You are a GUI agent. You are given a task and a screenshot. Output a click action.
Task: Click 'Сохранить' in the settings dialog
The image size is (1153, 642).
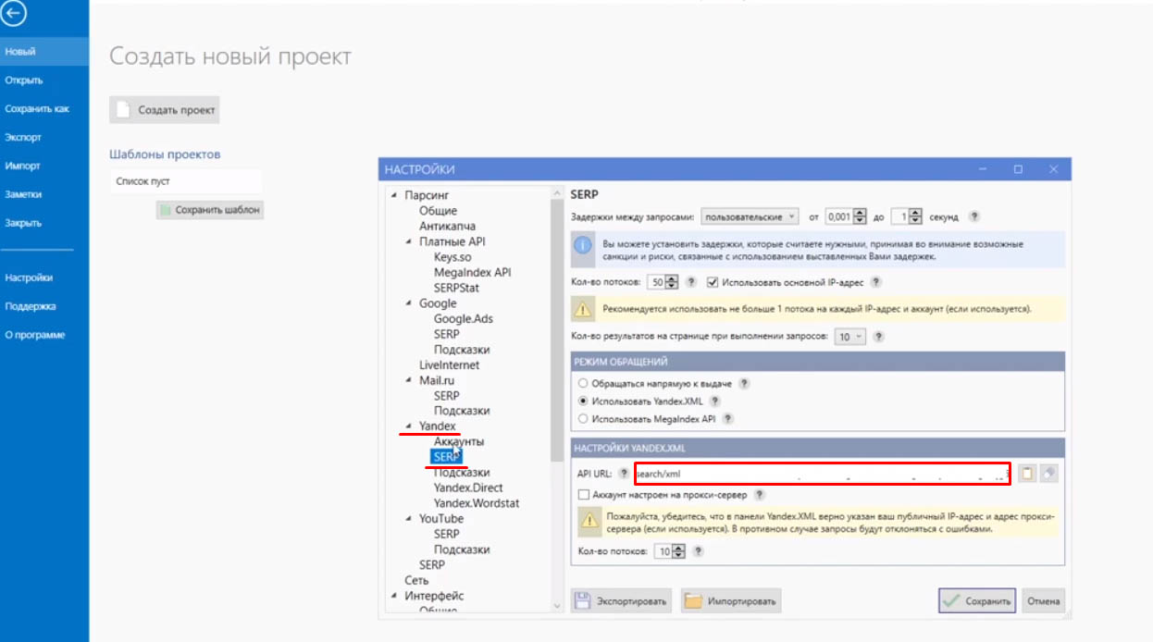point(977,600)
